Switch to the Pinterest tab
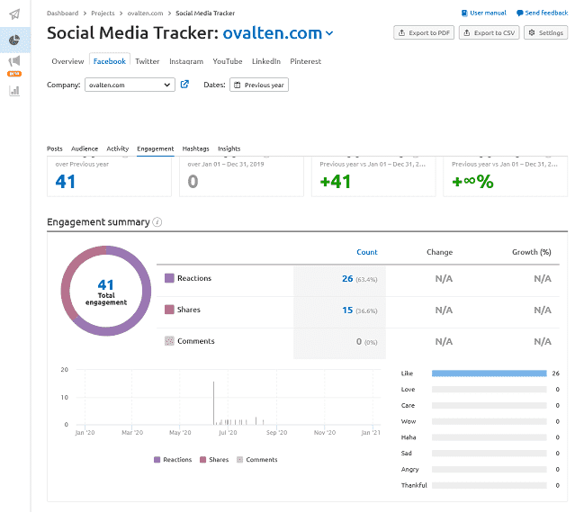Image resolution: width=584 pixels, height=513 pixels. pyautogui.click(x=305, y=61)
